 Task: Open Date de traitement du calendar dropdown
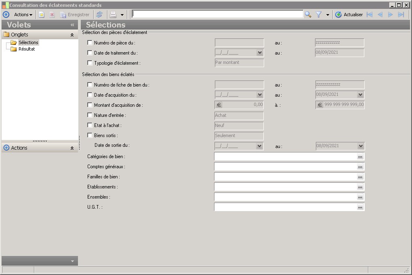tap(260, 53)
